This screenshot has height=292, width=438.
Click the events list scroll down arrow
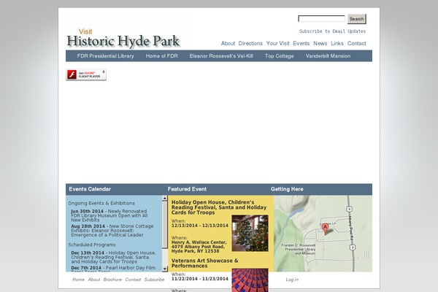coord(165,269)
